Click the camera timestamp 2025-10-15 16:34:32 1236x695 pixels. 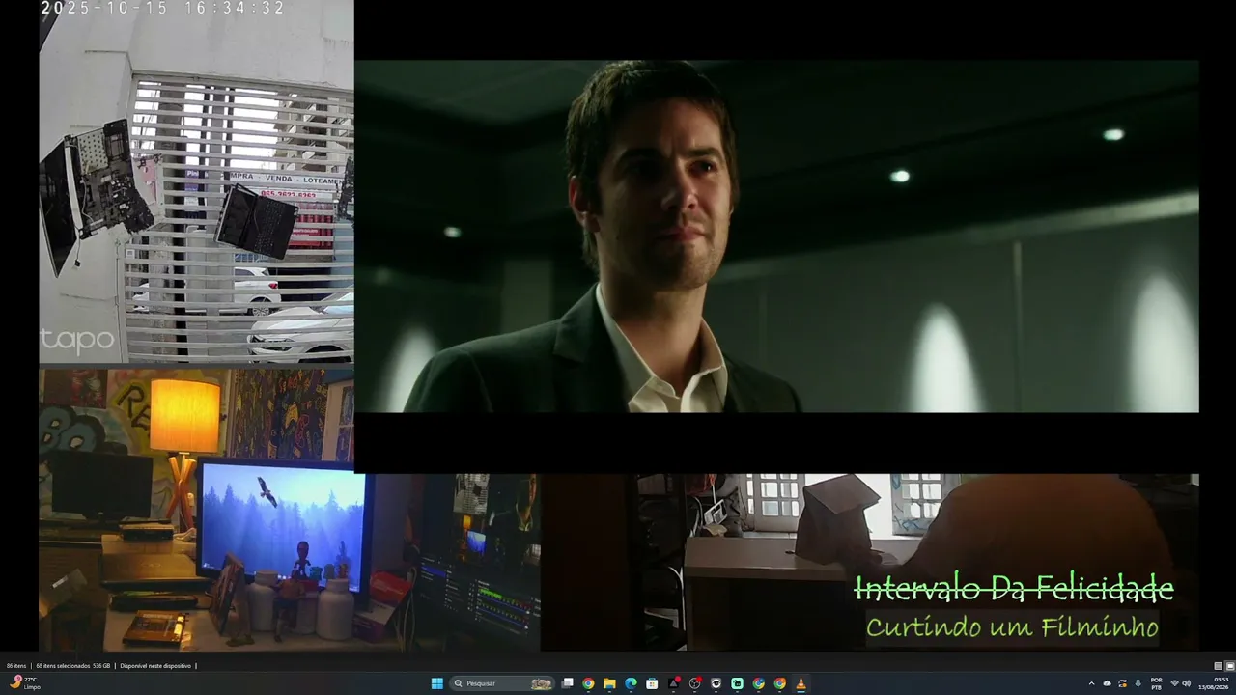coord(163,8)
